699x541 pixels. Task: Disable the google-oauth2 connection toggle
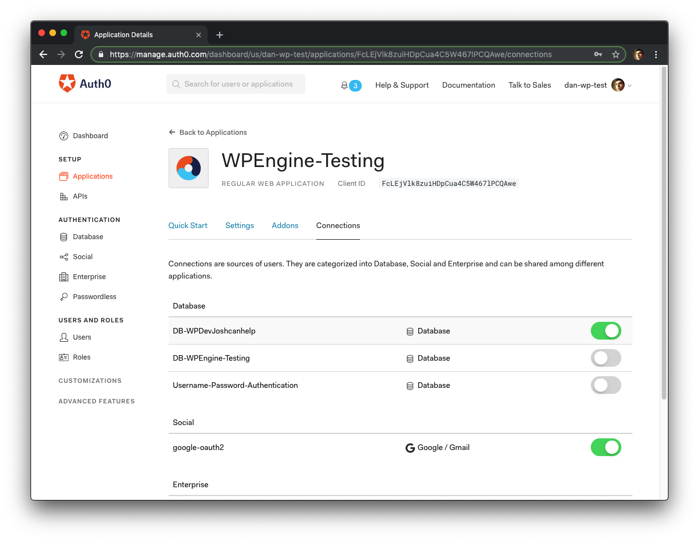tap(606, 447)
